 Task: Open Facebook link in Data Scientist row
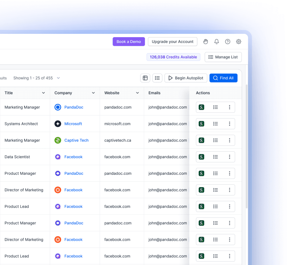[73, 157]
